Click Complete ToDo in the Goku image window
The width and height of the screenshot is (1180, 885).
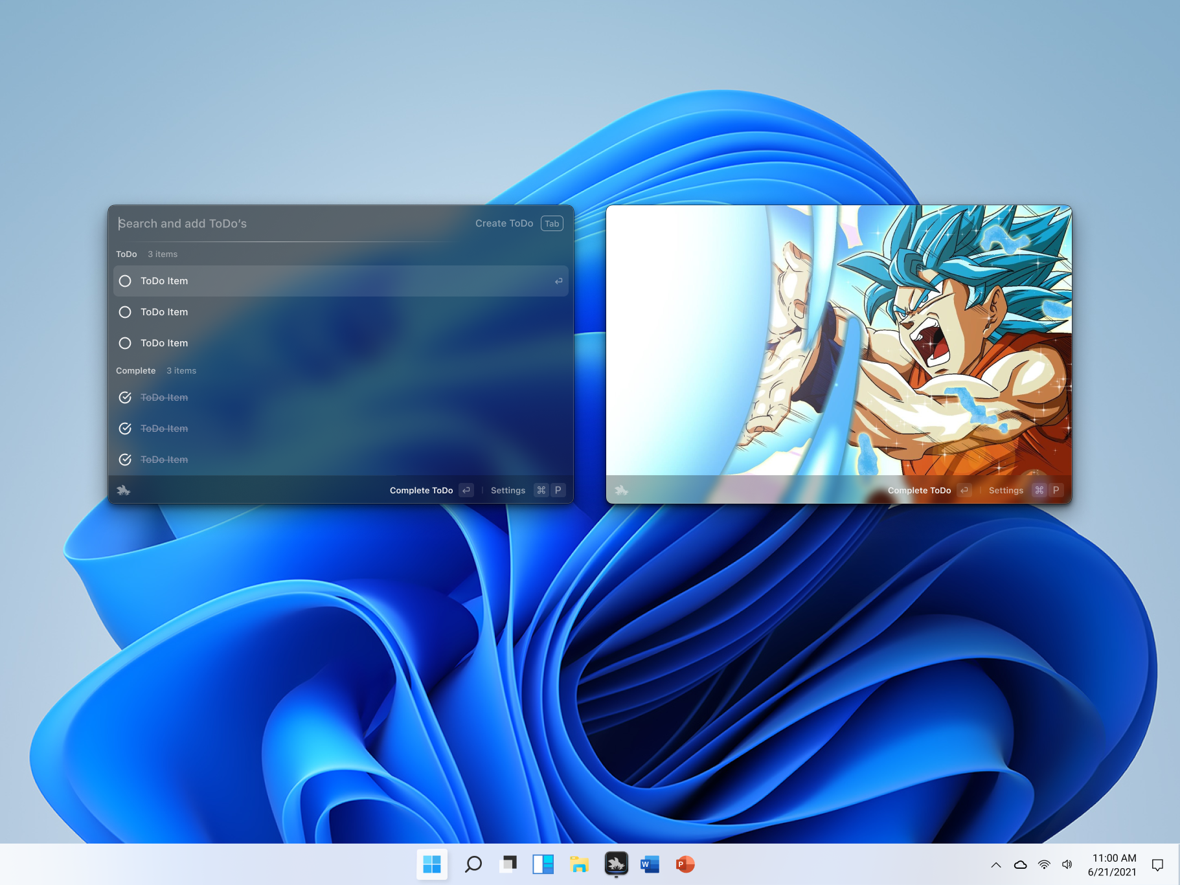pos(919,490)
